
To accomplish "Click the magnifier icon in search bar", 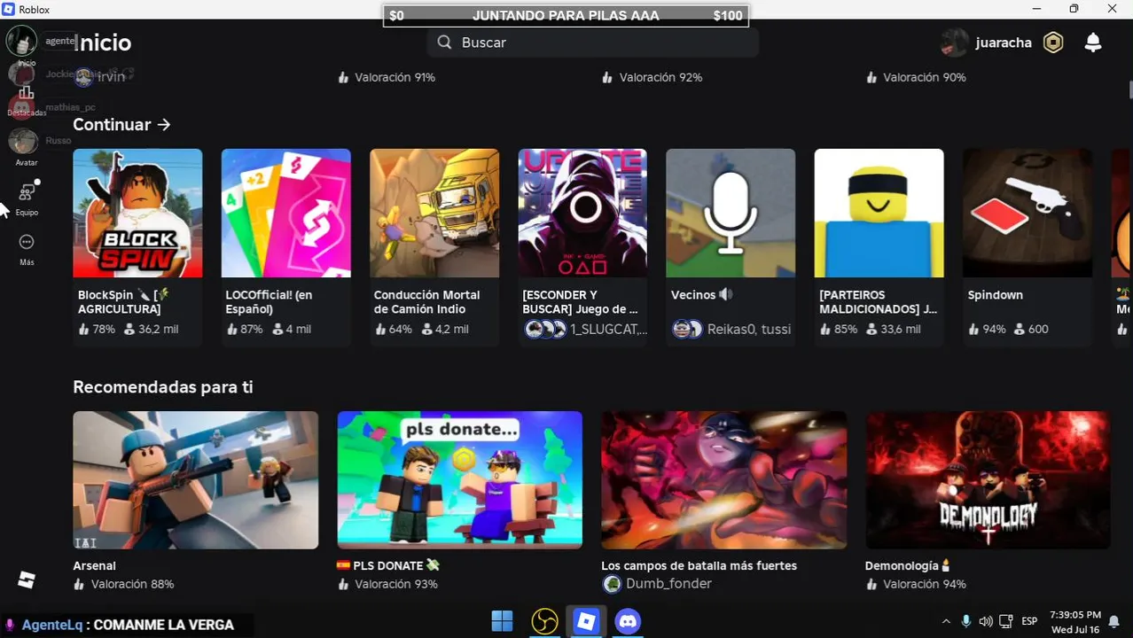I will tap(445, 43).
